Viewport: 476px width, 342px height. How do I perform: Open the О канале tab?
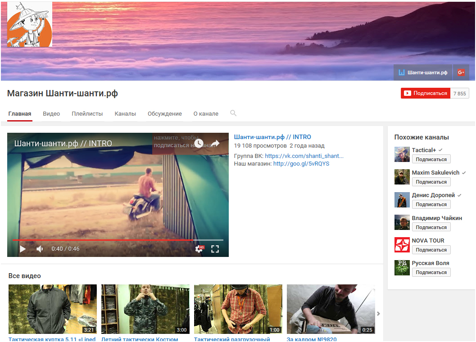(x=206, y=114)
